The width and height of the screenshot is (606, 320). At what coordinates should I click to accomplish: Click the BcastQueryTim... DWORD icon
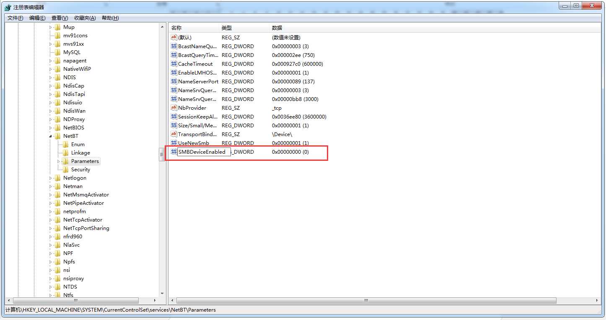click(174, 55)
